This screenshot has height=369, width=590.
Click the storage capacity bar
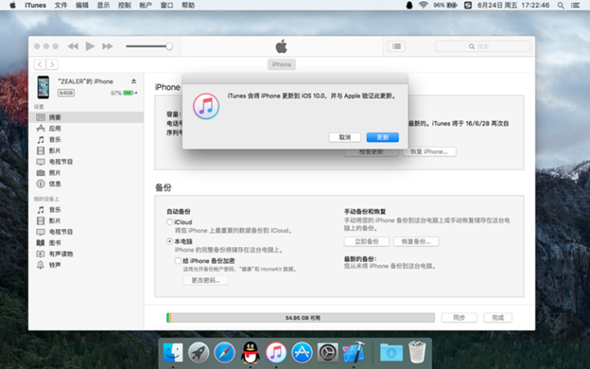[x=301, y=318]
